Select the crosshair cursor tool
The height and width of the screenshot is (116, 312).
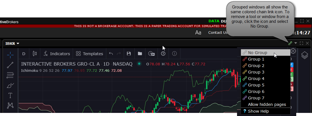(10, 55)
